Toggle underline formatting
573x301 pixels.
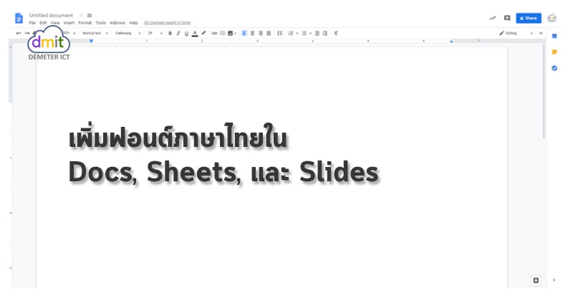coord(186,33)
